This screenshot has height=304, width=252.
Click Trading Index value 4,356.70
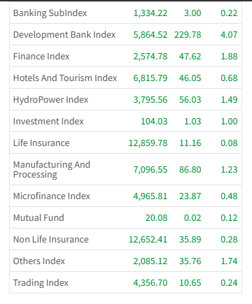150,283
